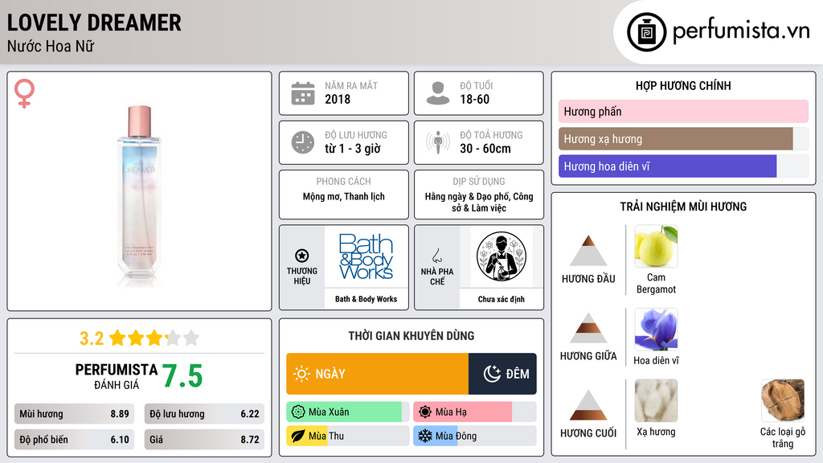This screenshot has height=463, width=823.
Task: Click the Độ phổ biến 6.10 score bar
Action: click(x=74, y=440)
